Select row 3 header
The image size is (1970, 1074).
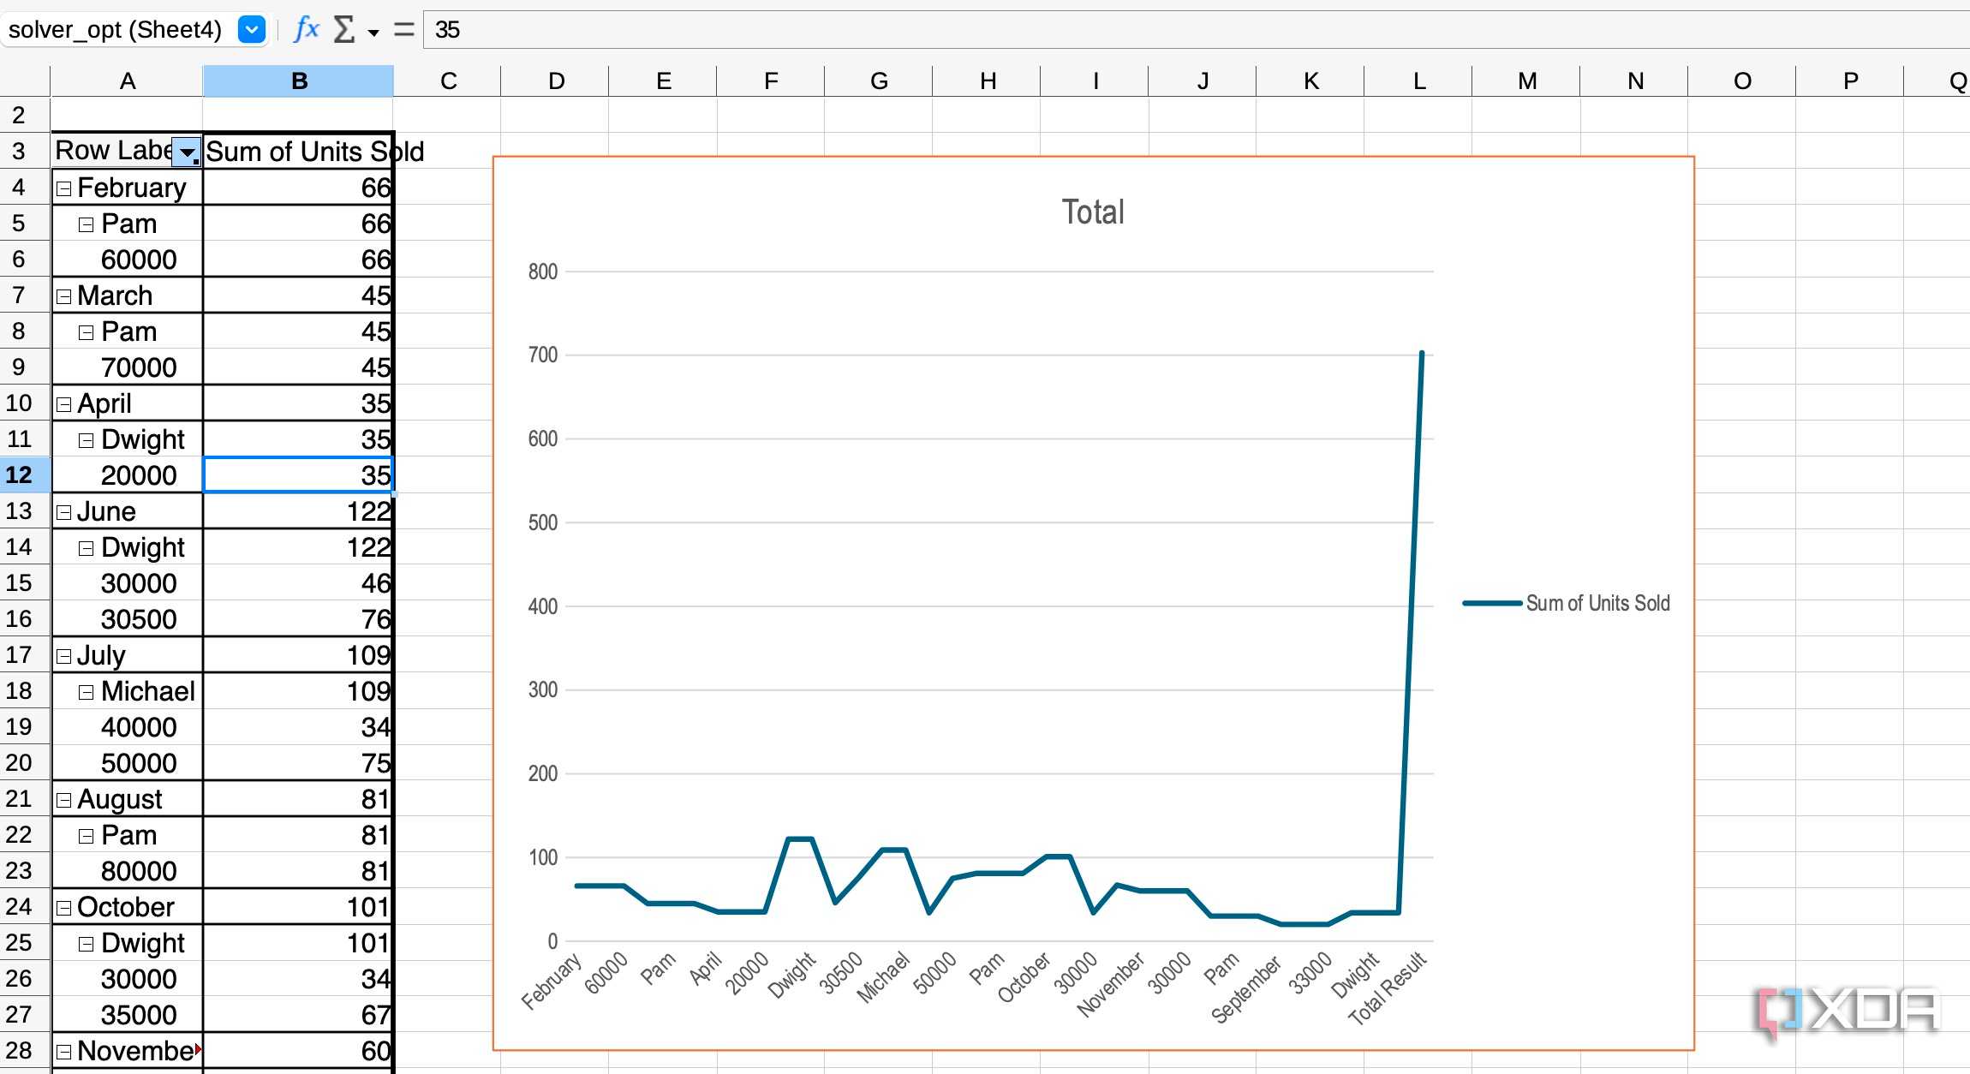click(x=24, y=152)
